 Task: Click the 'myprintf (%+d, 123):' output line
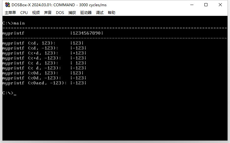pyautogui.click(x=44, y=53)
